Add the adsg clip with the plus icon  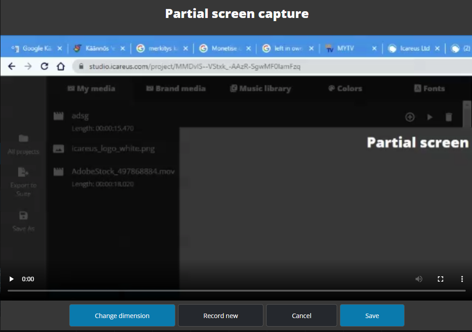point(410,117)
